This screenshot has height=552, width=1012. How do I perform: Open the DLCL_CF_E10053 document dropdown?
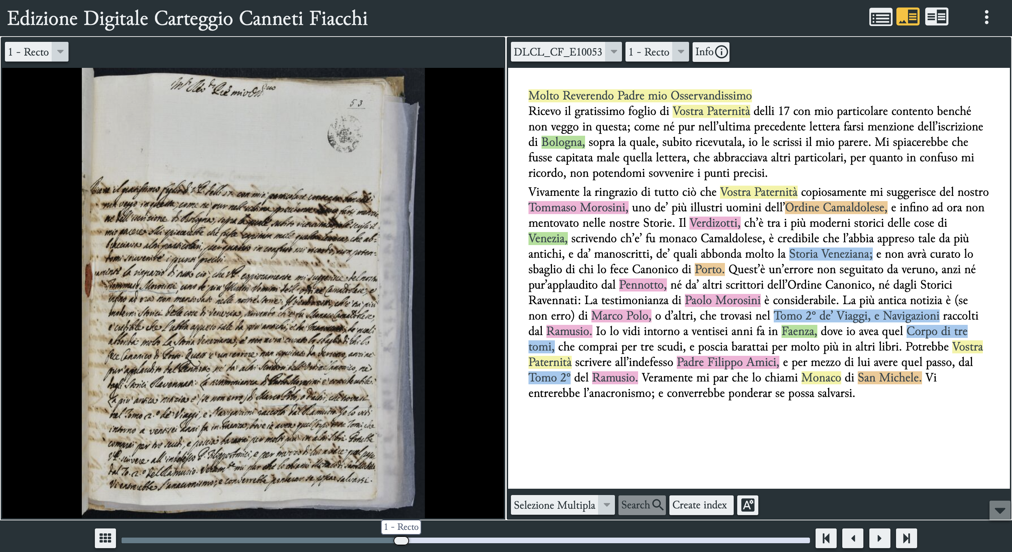click(x=566, y=51)
